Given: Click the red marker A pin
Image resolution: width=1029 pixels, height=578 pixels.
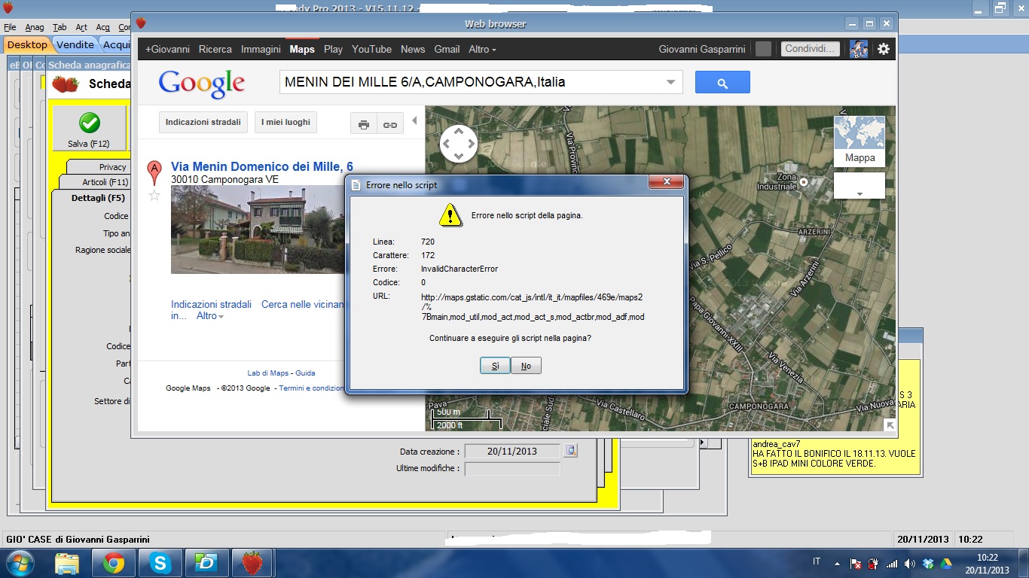Looking at the screenshot, I should 154,172.
